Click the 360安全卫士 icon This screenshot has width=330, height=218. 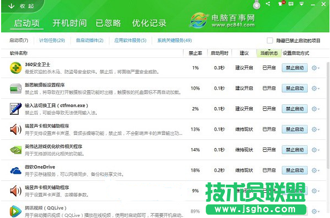coord(16,68)
